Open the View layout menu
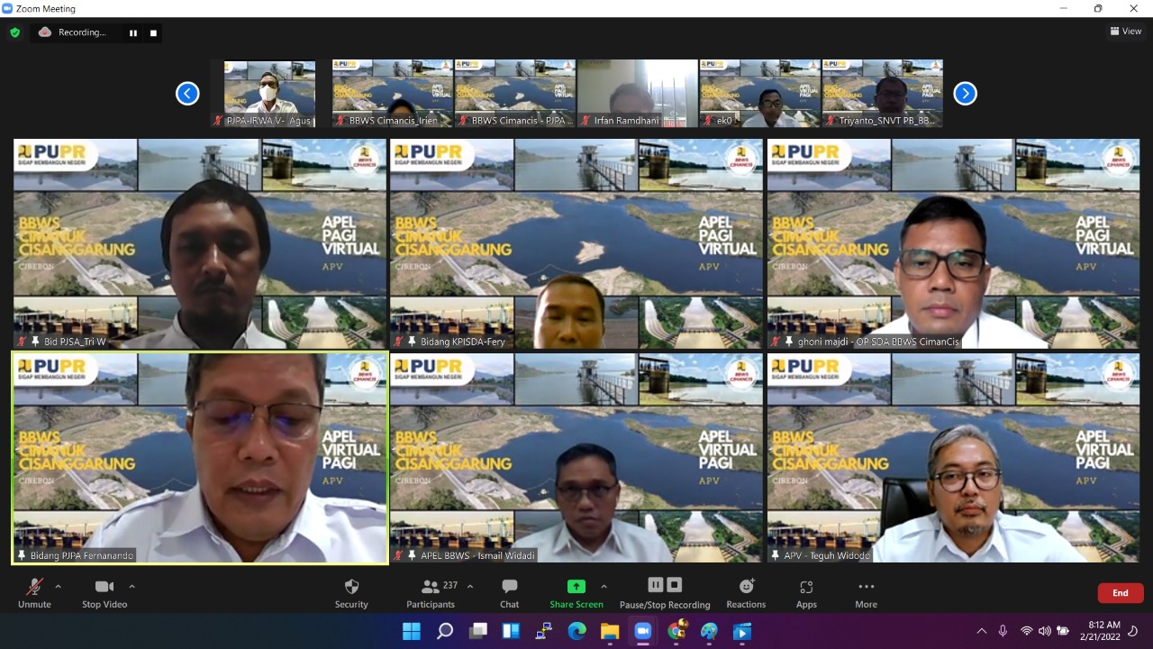The height and width of the screenshot is (649, 1153). point(1126,32)
